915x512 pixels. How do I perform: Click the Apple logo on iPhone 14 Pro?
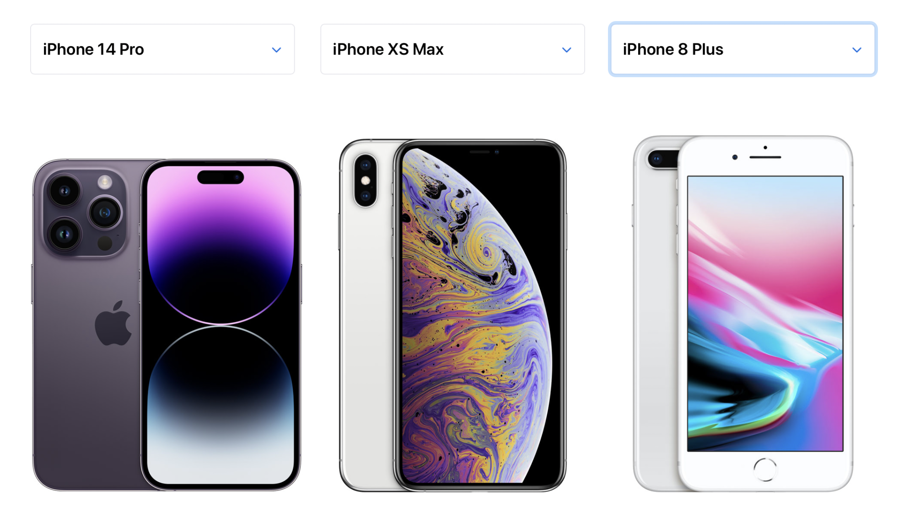tap(113, 323)
